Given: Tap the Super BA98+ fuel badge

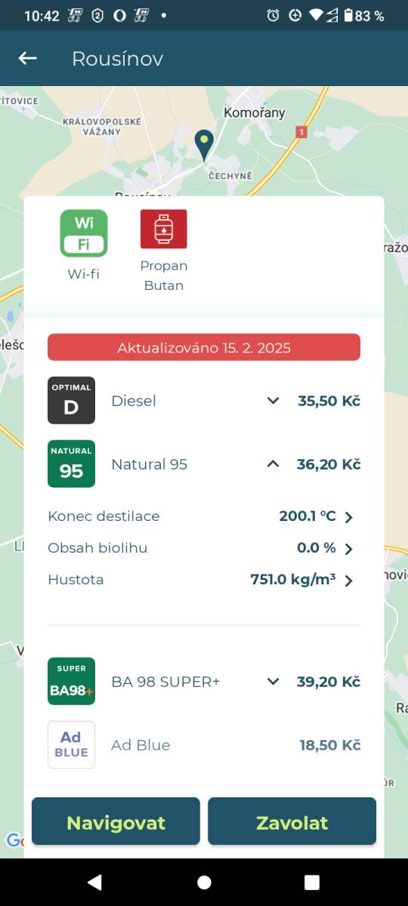Looking at the screenshot, I should [x=71, y=681].
